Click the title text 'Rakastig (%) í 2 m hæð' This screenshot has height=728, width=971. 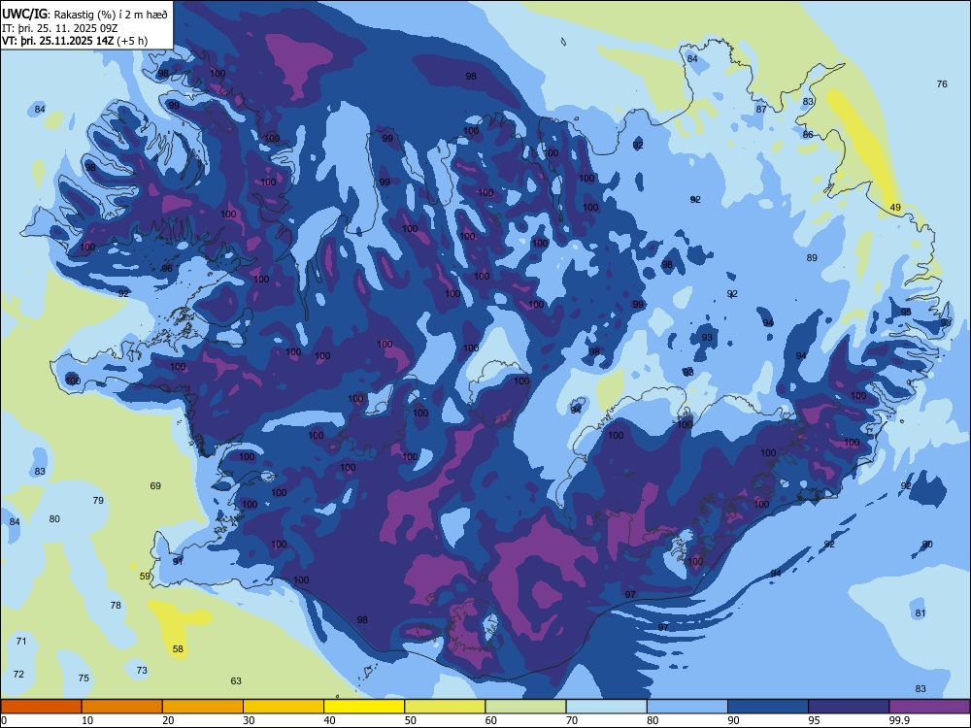pyautogui.click(x=112, y=15)
